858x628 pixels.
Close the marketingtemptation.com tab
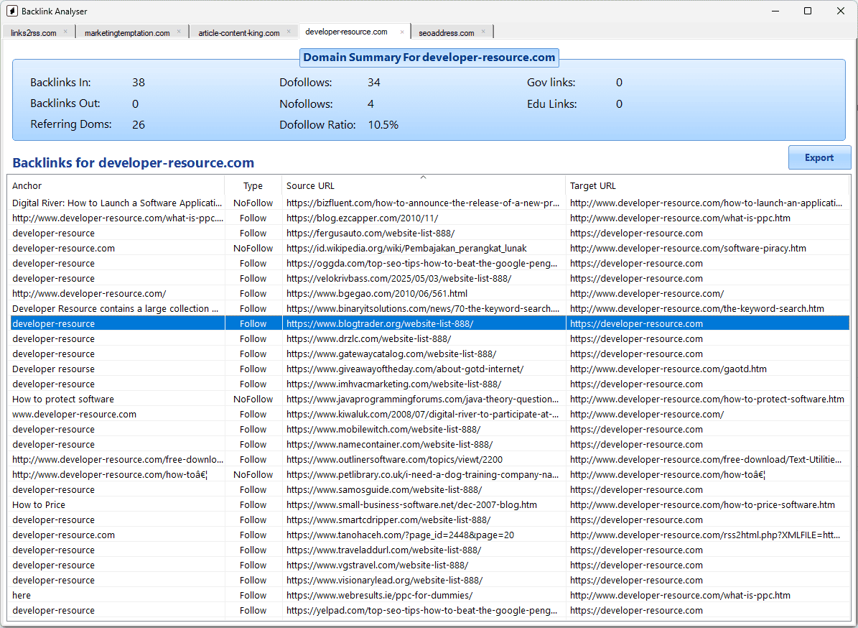(x=179, y=32)
